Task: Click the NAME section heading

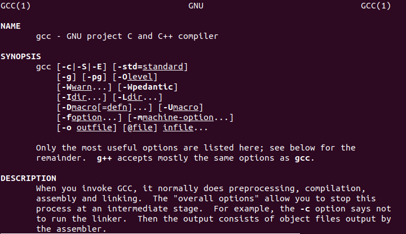Action: (10, 26)
